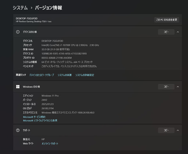This screenshot has height=154, width=188.
Task: Open the Microsoft サービス規約 link
Action: click(x=34, y=117)
